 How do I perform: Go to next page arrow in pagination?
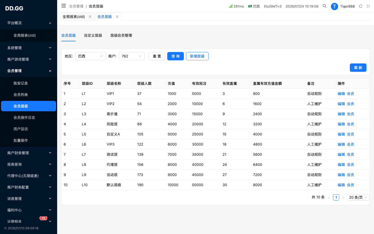343,198
